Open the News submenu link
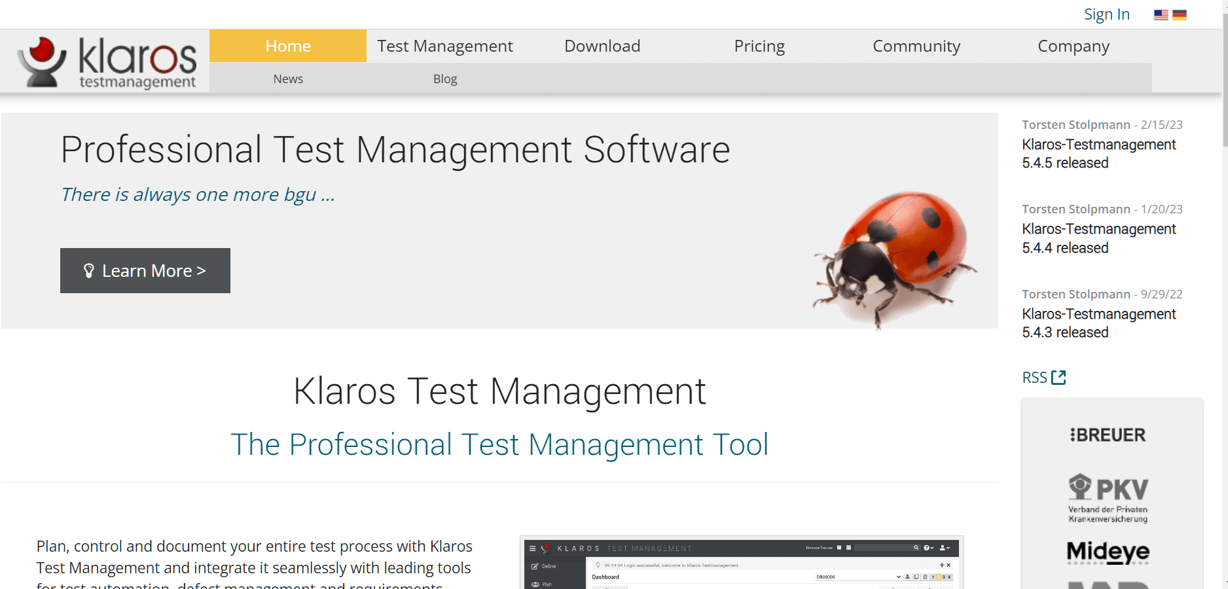Screen dimensions: 1228x589 point(288,79)
